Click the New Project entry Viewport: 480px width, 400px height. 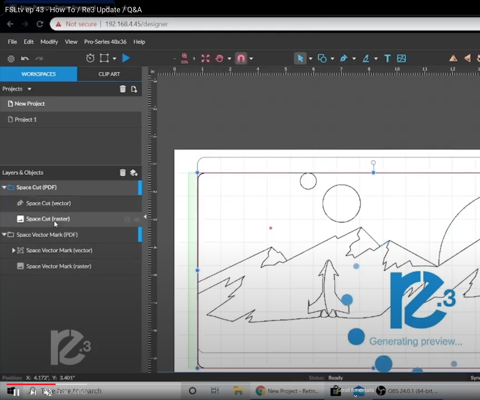tap(29, 104)
